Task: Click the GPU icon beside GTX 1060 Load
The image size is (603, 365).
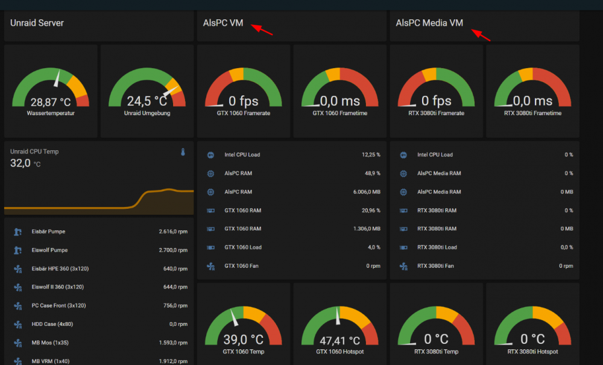Action: [210, 247]
